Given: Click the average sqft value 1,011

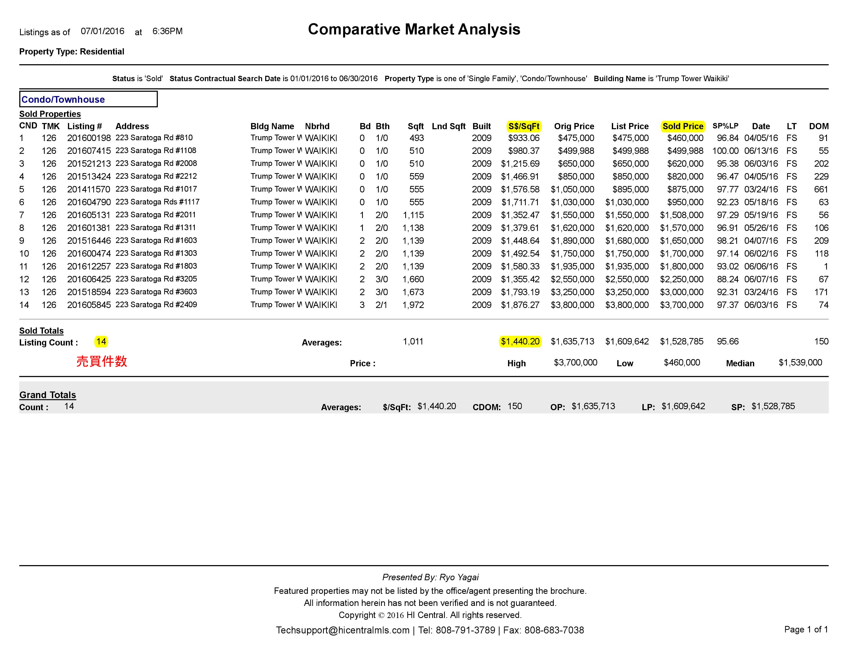Looking at the screenshot, I should [413, 341].
